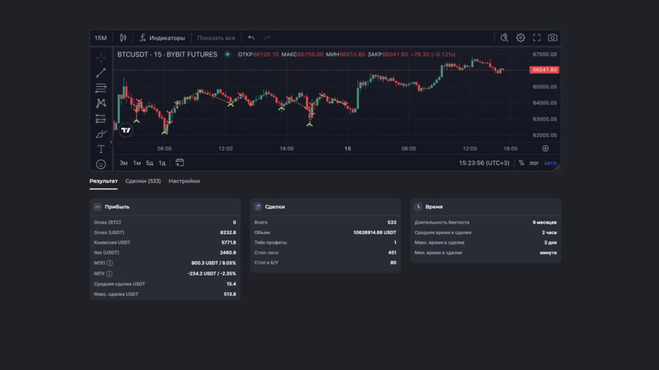The width and height of the screenshot is (659, 370).
Task: Open the emoji icons tool
Action: (101, 164)
